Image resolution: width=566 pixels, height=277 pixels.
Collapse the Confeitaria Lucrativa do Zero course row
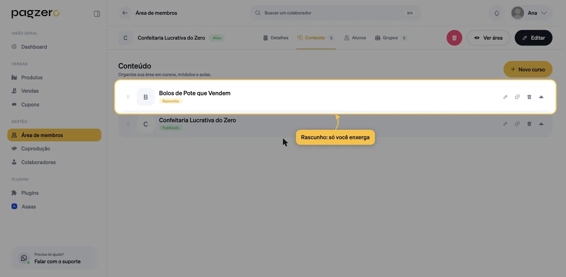(x=541, y=124)
